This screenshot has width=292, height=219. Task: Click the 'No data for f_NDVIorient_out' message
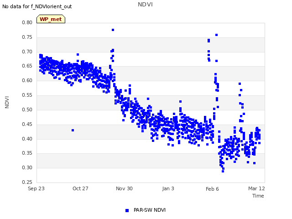pyautogui.click(x=37, y=6)
